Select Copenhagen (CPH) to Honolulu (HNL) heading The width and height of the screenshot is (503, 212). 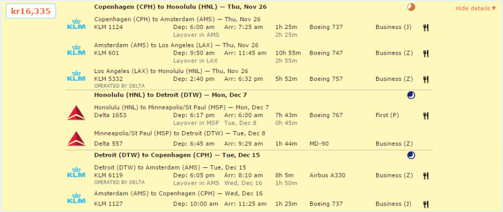181,7
